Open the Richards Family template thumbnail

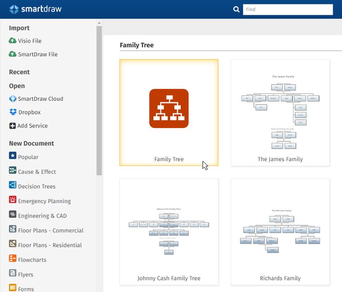pos(280,231)
